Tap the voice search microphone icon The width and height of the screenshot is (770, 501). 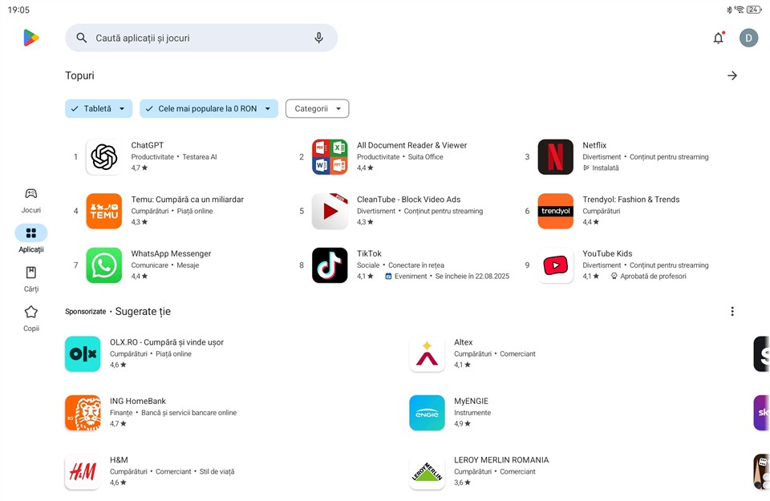318,38
